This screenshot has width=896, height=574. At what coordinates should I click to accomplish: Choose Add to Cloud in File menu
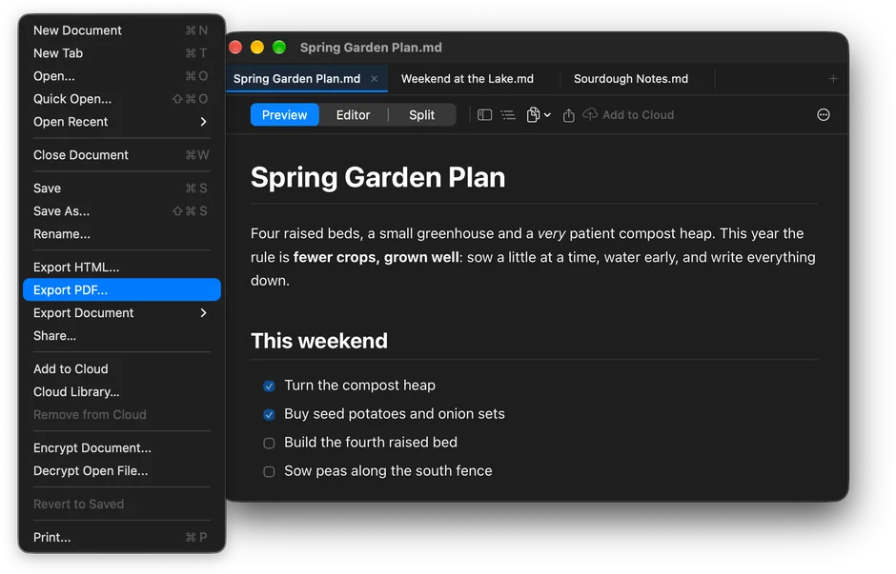coord(122,368)
